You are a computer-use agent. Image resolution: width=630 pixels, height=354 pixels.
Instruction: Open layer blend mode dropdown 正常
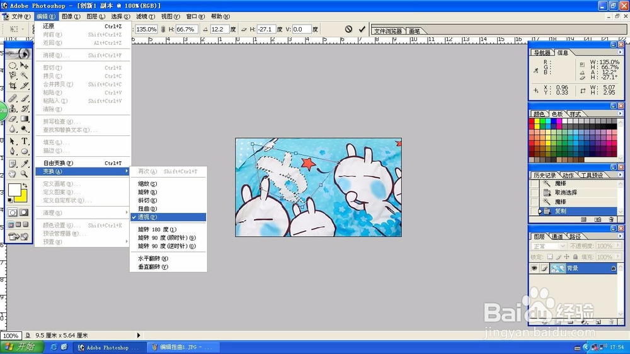pyautogui.click(x=548, y=246)
